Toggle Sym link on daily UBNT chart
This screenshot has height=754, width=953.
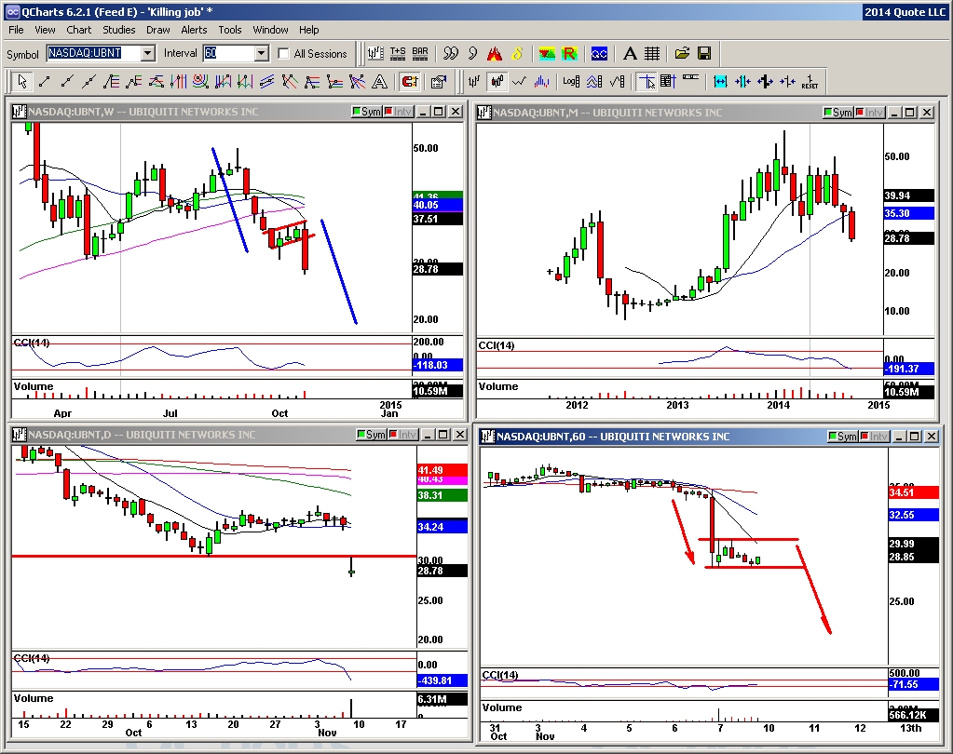click(372, 435)
